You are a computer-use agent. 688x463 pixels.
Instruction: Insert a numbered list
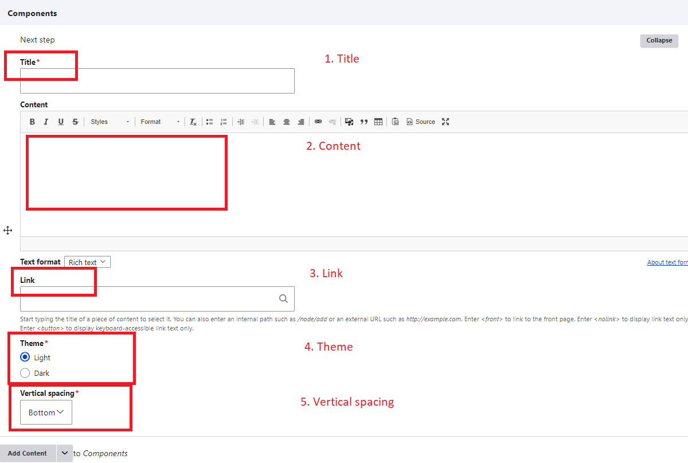[224, 122]
